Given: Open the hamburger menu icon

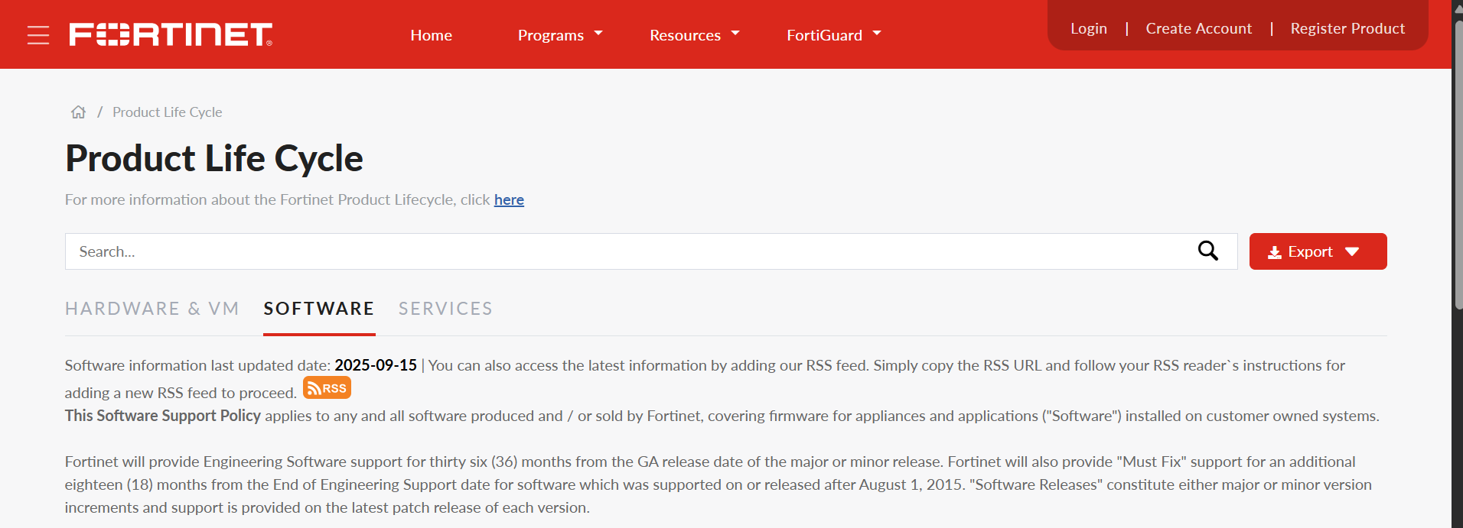Looking at the screenshot, I should click(x=38, y=35).
